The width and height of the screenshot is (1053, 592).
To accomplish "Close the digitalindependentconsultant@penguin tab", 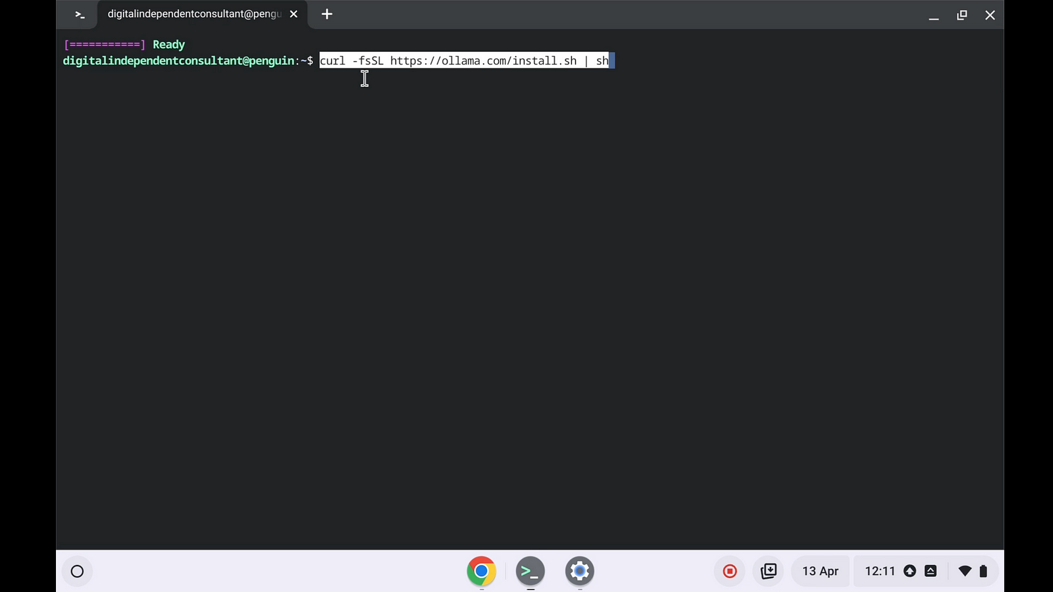I will [294, 14].
